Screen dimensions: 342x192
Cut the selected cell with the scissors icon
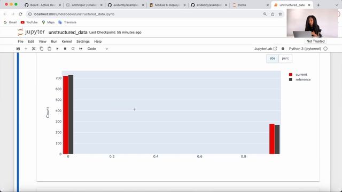tap(34, 49)
